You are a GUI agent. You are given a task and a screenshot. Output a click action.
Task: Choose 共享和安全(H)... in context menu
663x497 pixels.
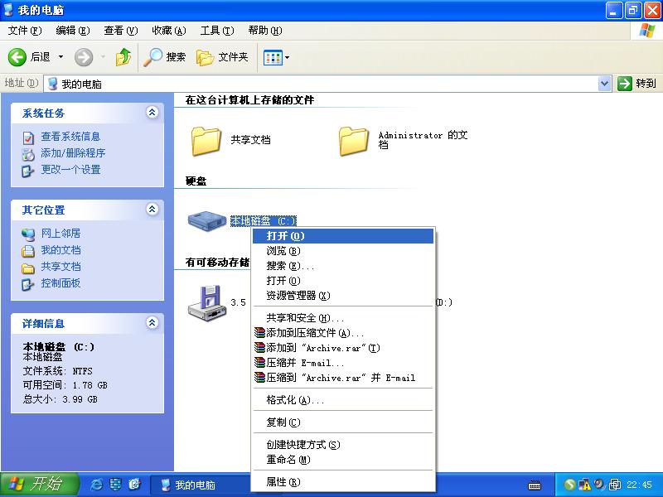tap(343, 318)
